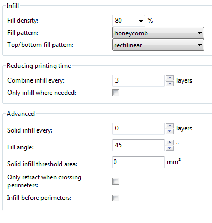The height and width of the screenshot is (223, 212).
Task: Check Infill before perimeters option
Action: coord(115,198)
